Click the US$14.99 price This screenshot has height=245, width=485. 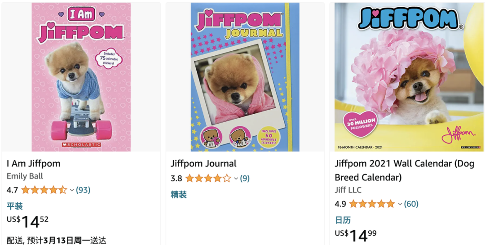pos(355,236)
